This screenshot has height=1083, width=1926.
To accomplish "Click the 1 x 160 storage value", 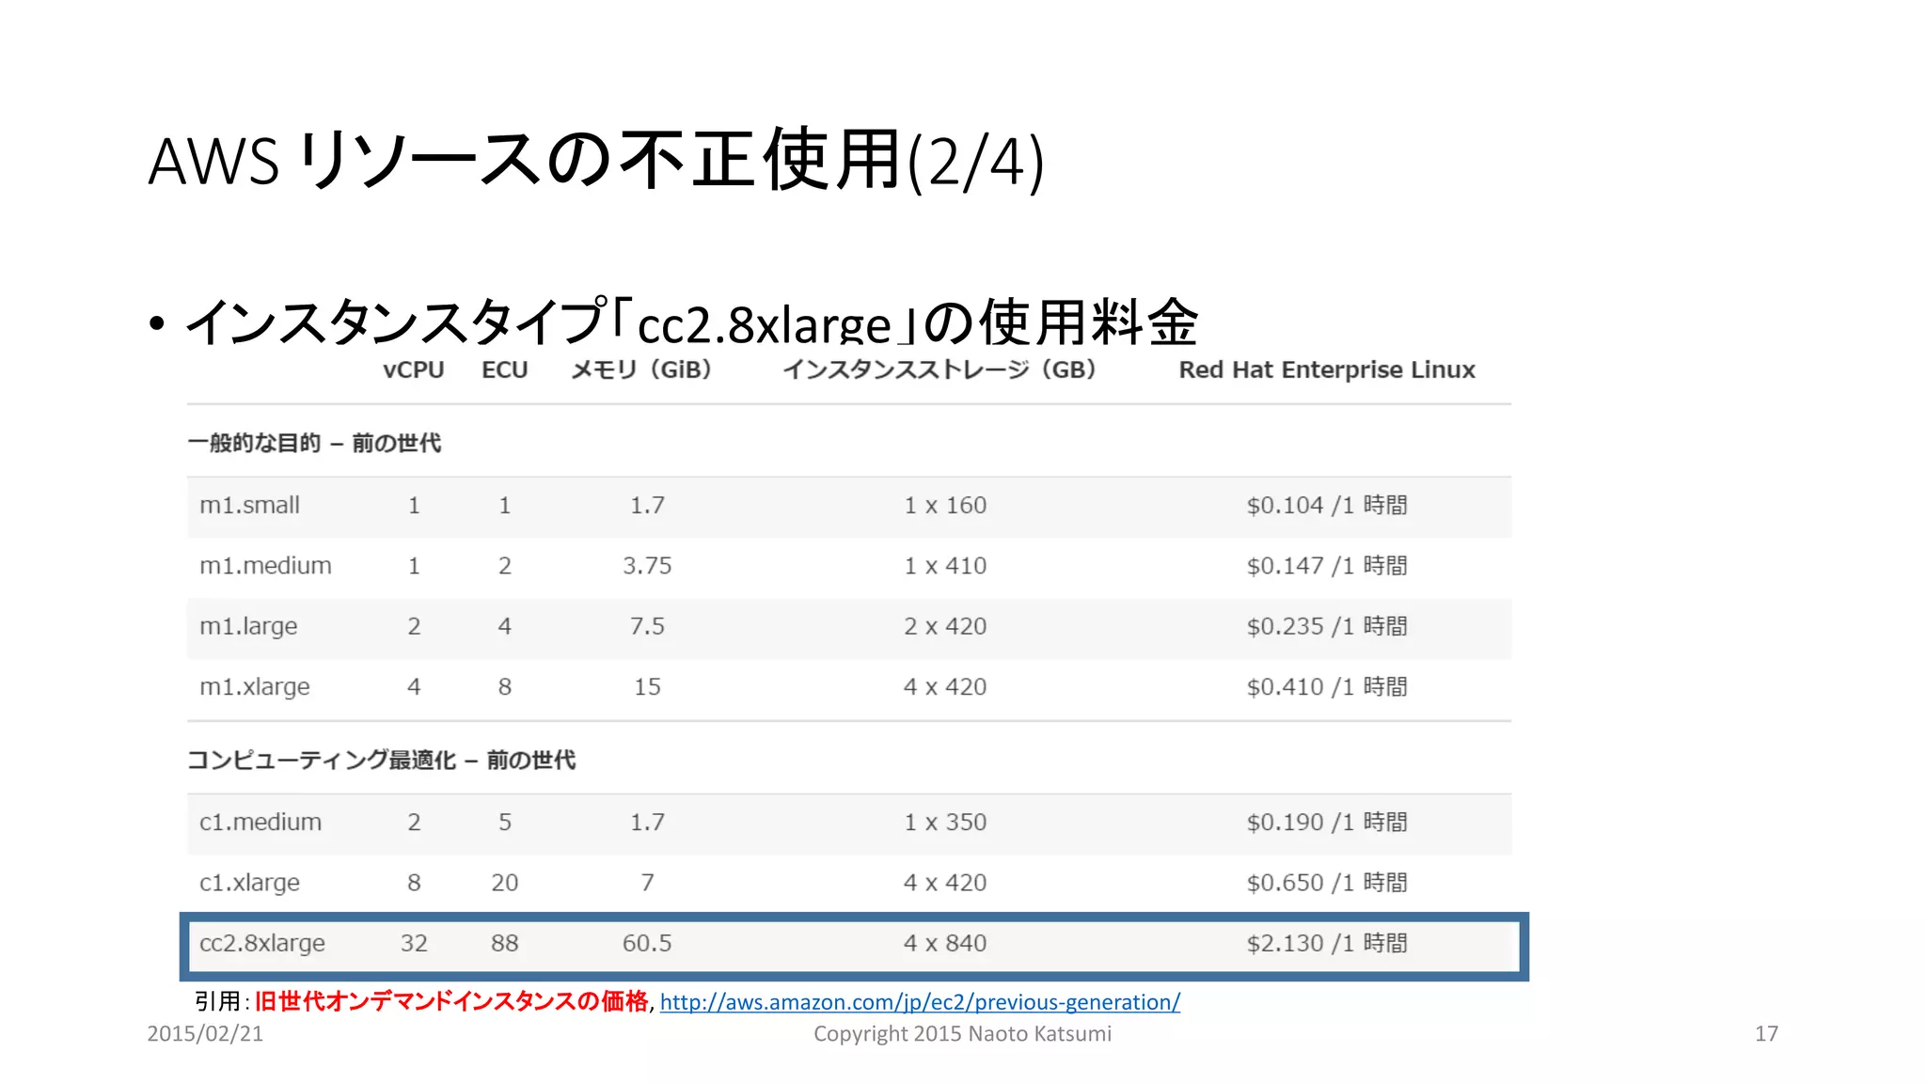I will pyautogui.click(x=945, y=505).
